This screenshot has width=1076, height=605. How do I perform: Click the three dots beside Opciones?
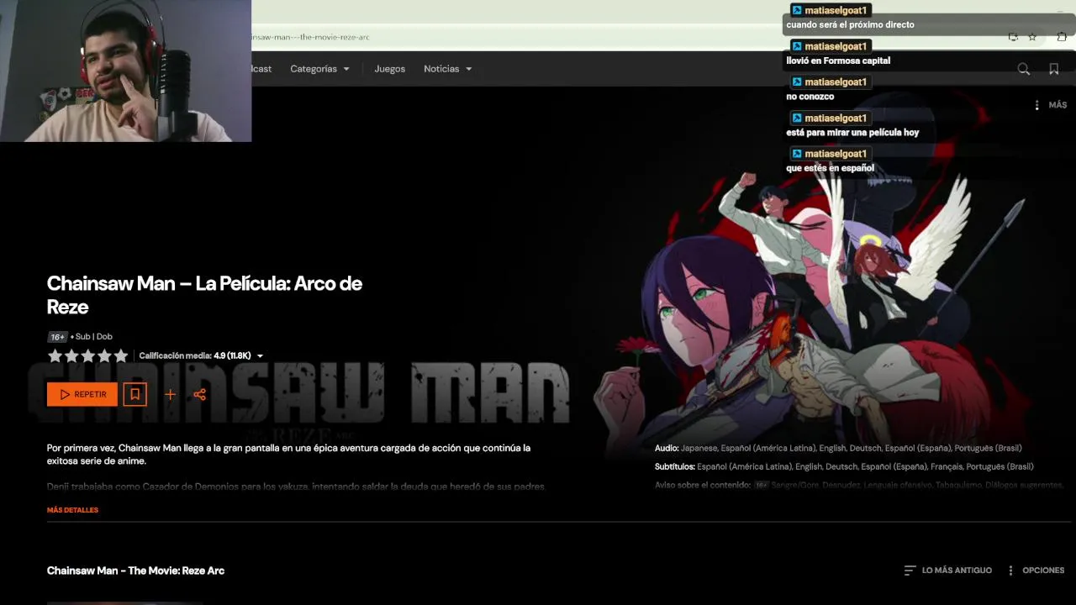pos(1010,571)
